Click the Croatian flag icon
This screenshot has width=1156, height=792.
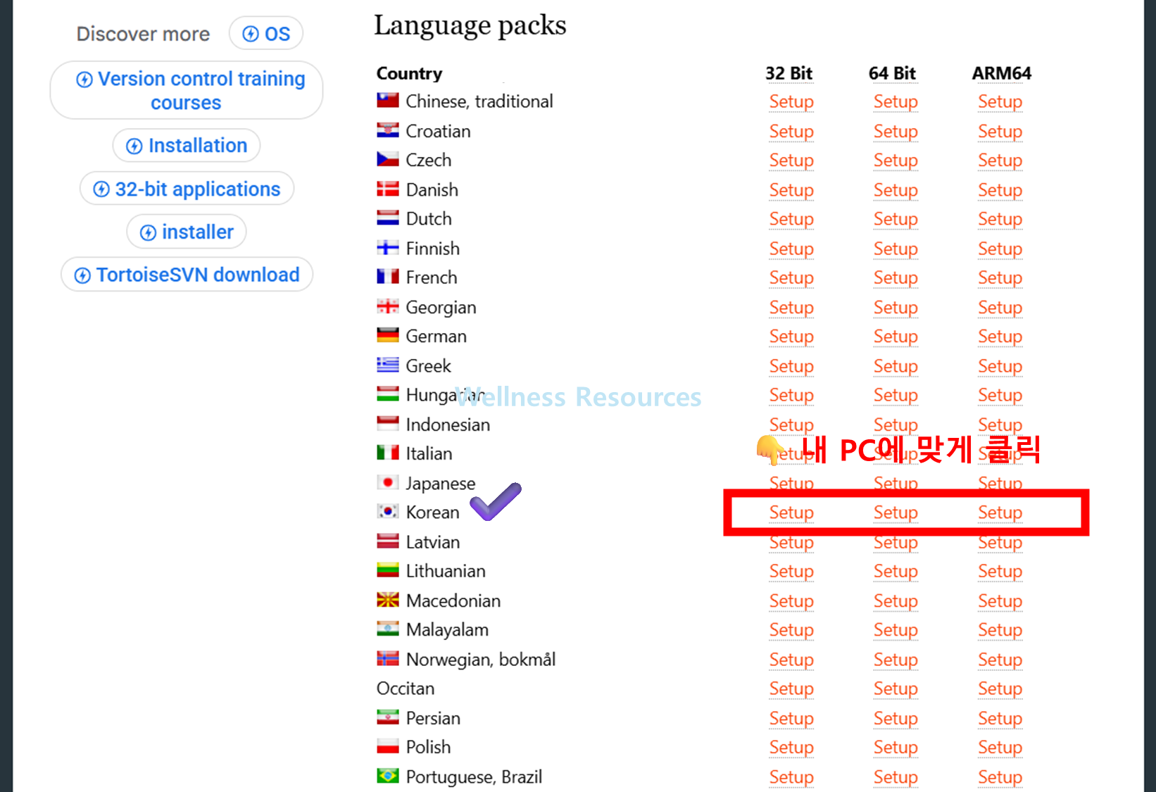(387, 130)
